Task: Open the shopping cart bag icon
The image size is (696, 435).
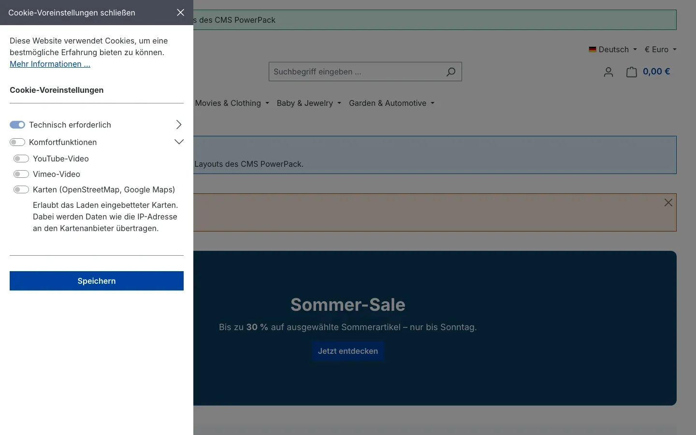Action: [632, 72]
